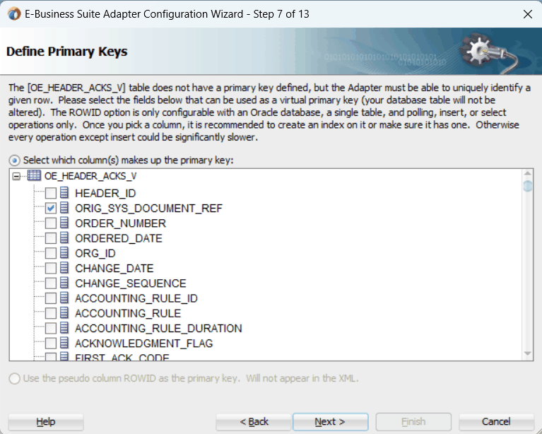Check the ACCOUNTING_RULE_ID checkbox
542x434 pixels.
point(51,298)
